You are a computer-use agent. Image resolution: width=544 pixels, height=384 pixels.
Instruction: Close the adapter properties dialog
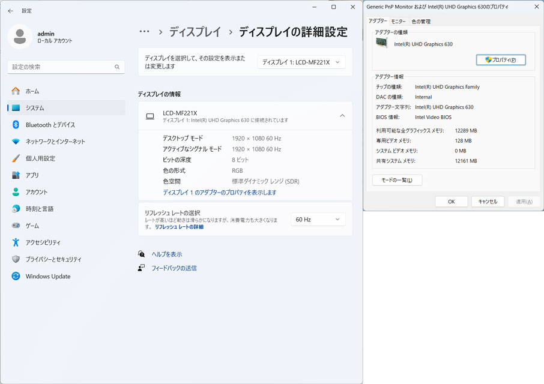[536, 7]
